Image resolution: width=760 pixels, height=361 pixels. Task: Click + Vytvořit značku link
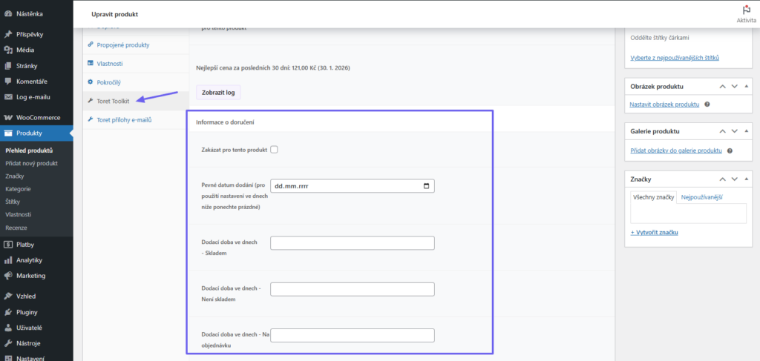point(655,232)
